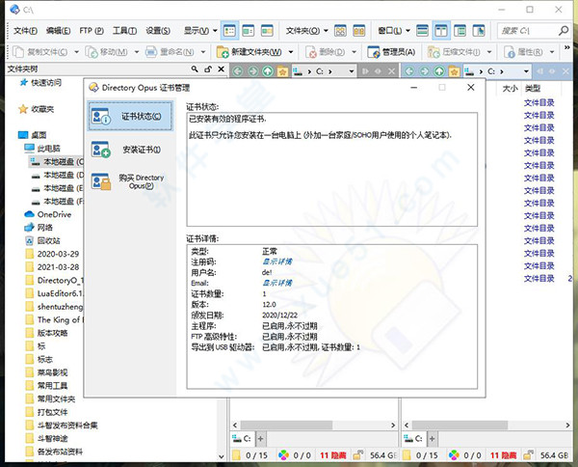Screen dimensions: 578x467
Task: Click search icon in 文件夹树 header
Action: [195, 69]
